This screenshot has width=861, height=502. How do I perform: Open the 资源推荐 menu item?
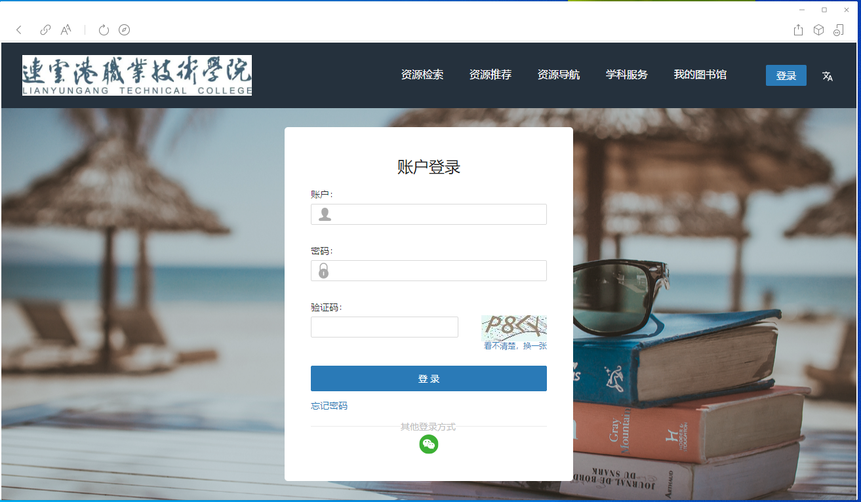491,75
